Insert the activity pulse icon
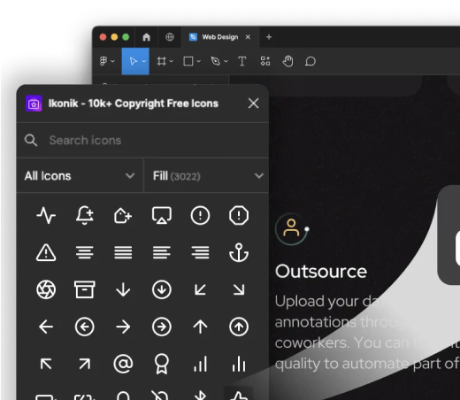 (46, 216)
